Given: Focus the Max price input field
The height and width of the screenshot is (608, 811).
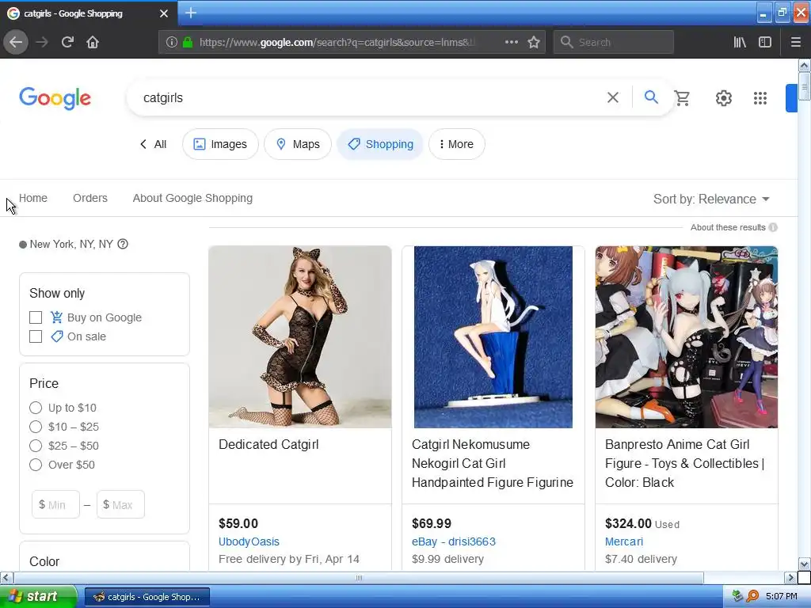Looking at the screenshot, I should click(x=120, y=504).
